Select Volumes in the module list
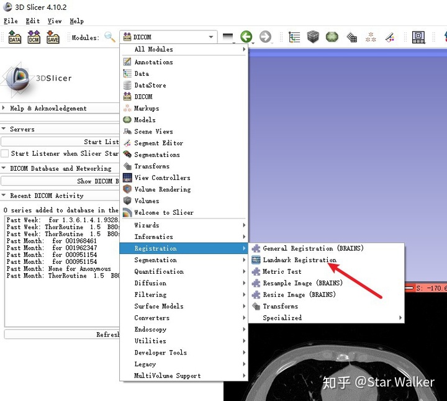Screen dimensions: 447x401 (x=184, y=201)
